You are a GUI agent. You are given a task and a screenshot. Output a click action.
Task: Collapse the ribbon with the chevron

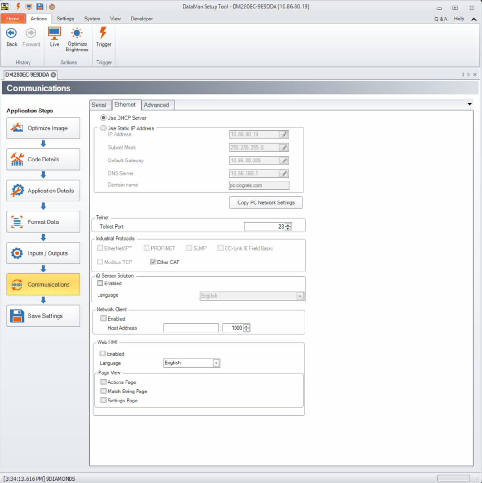[474, 19]
